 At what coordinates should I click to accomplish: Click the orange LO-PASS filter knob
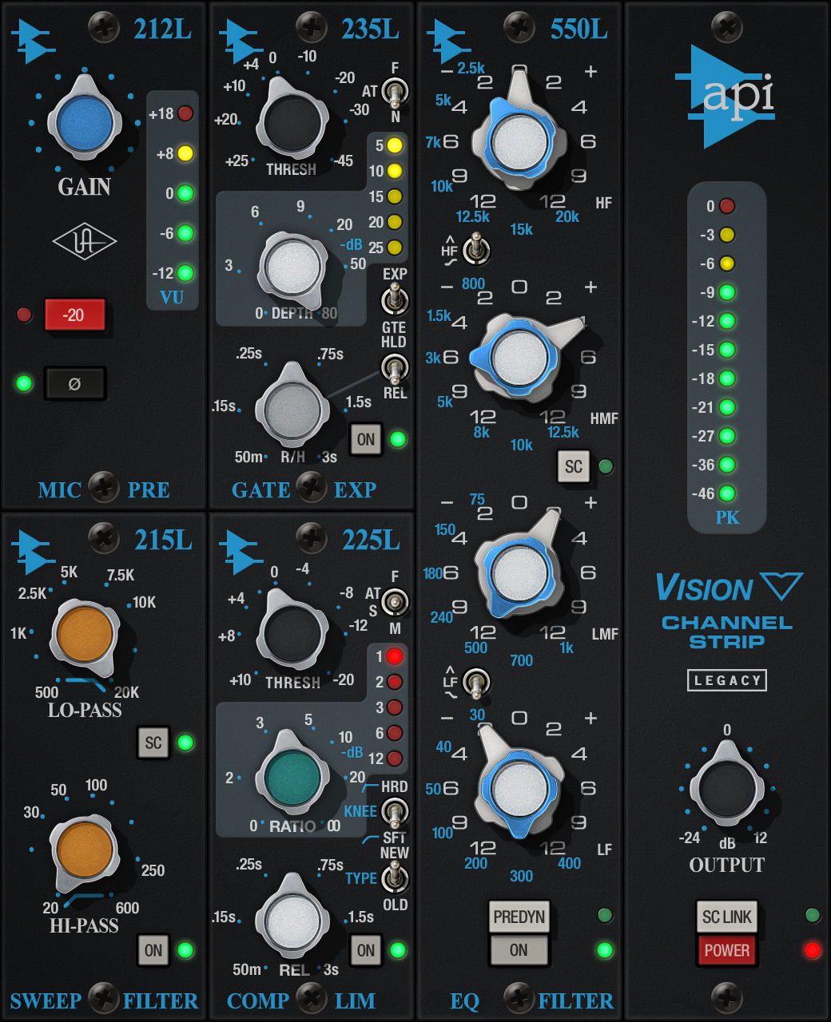85,635
